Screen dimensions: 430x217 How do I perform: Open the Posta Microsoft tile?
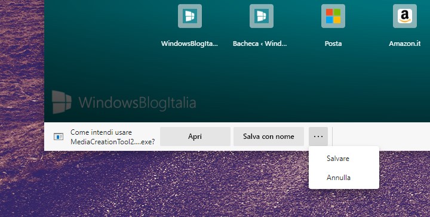pyautogui.click(x=333, y=16)
